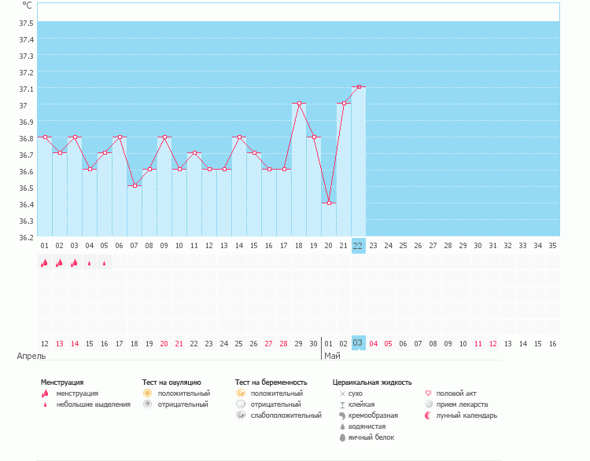
Task: Select highlighted date 03 in May row
Action: (x=358, y=343)
